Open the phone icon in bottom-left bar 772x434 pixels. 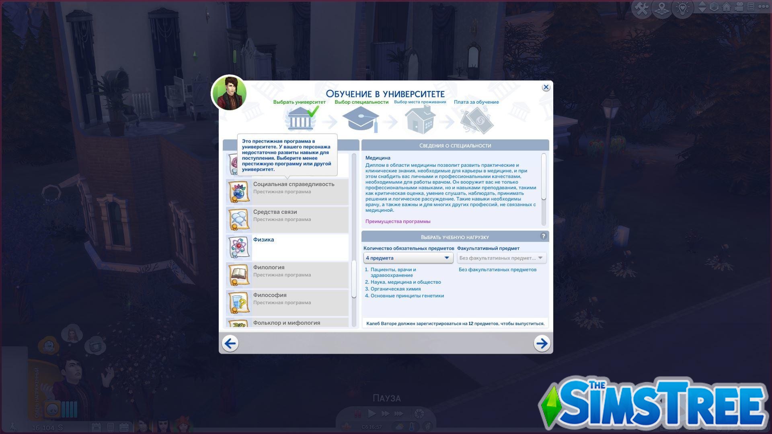click(110, 427)
